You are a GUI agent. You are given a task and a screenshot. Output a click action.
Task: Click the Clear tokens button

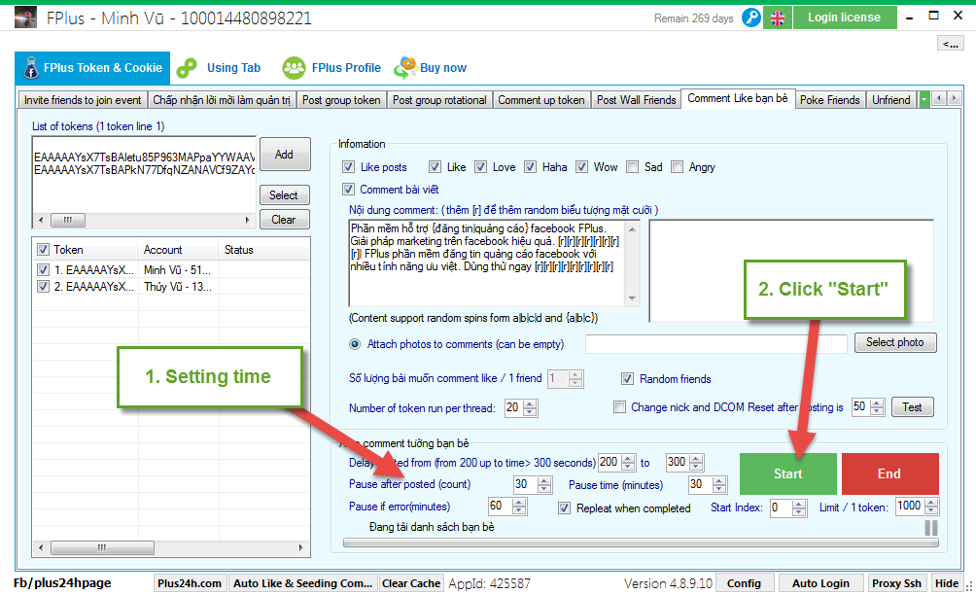(x=284, y=219)
